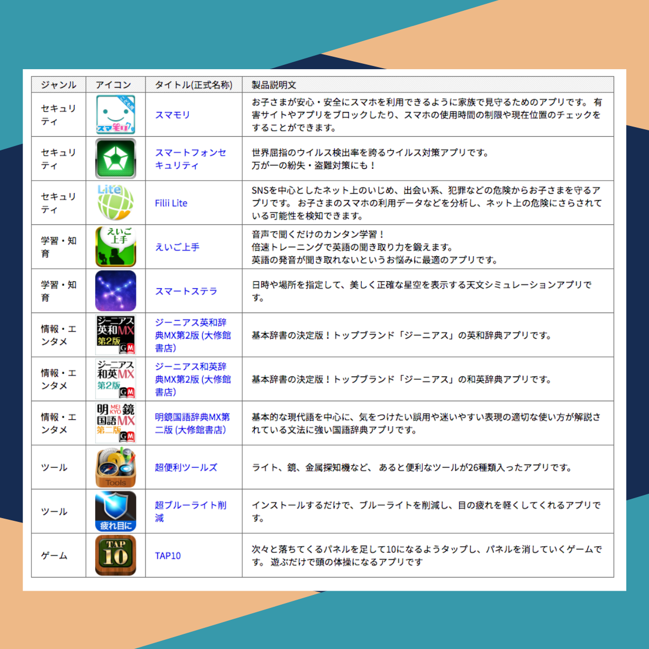Viewport: 649px width, 649px height.
Task: Click the スマモリ description text
Action: [427, 115]
